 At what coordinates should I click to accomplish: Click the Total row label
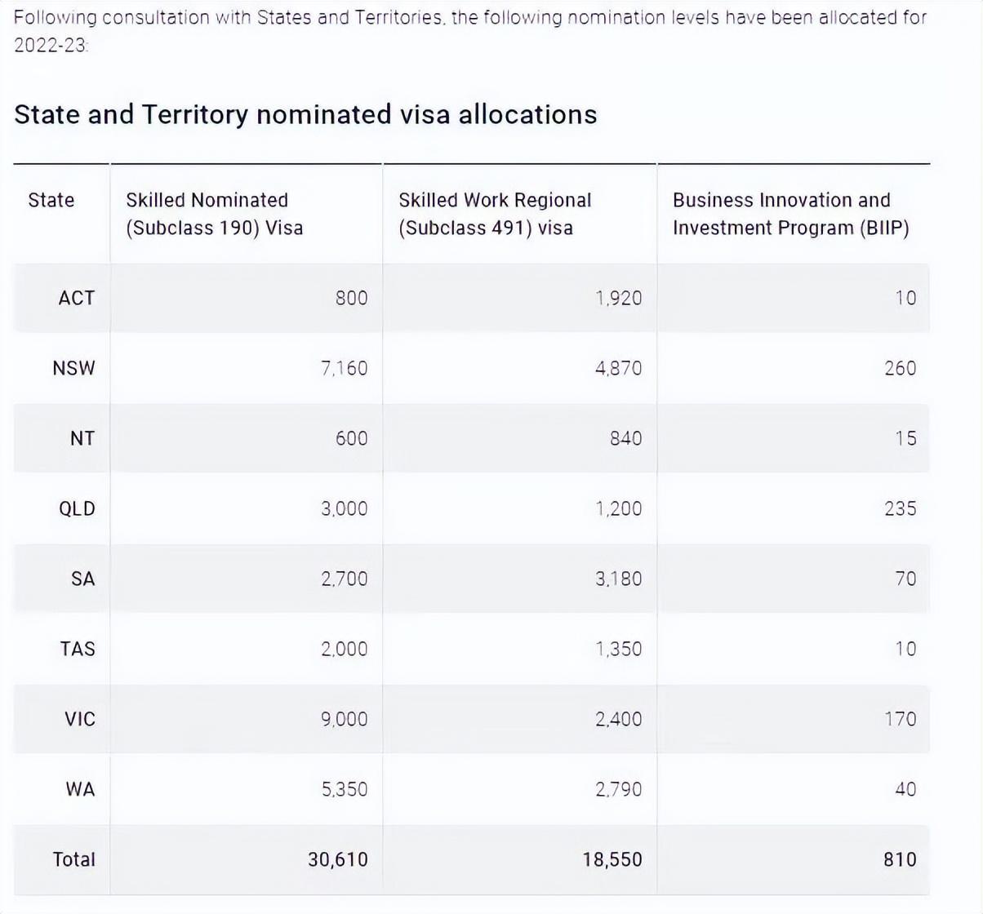[x=74, y=859]
